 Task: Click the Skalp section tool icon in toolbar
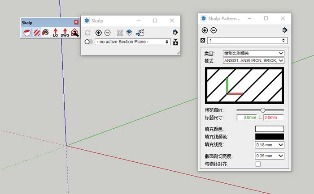point(26,33)
